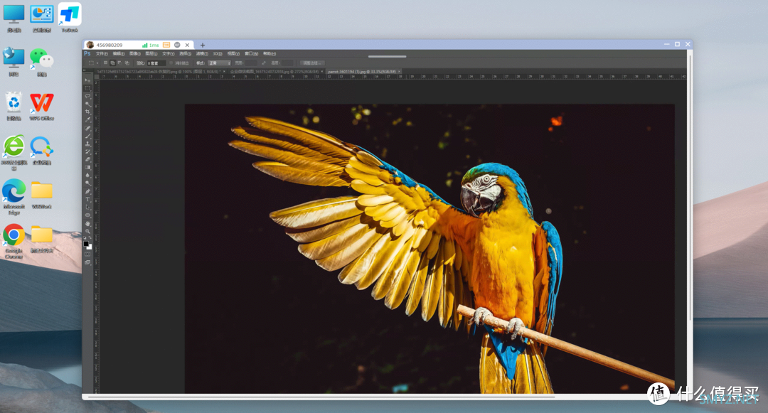Open the 窗口 (Window) menu

251,54
